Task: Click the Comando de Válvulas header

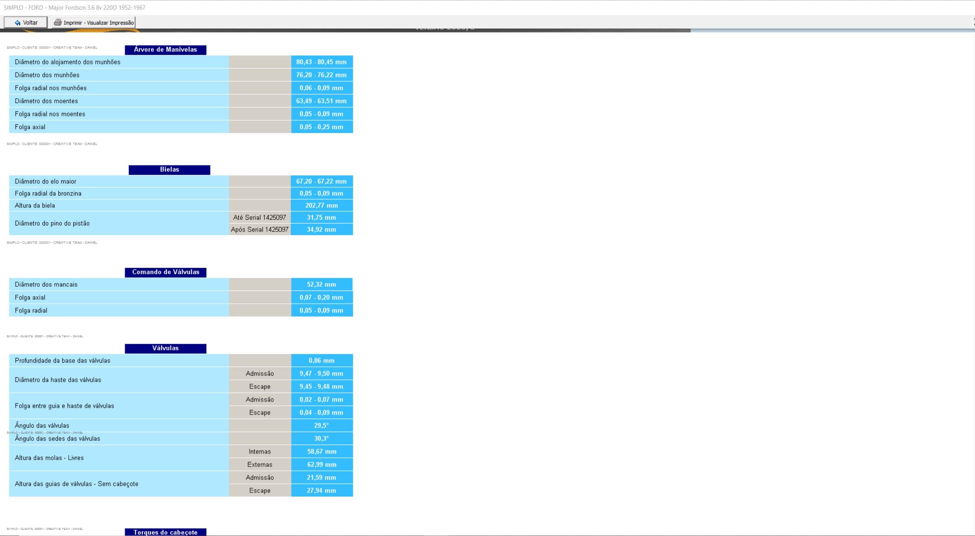Action: (166, 272)
